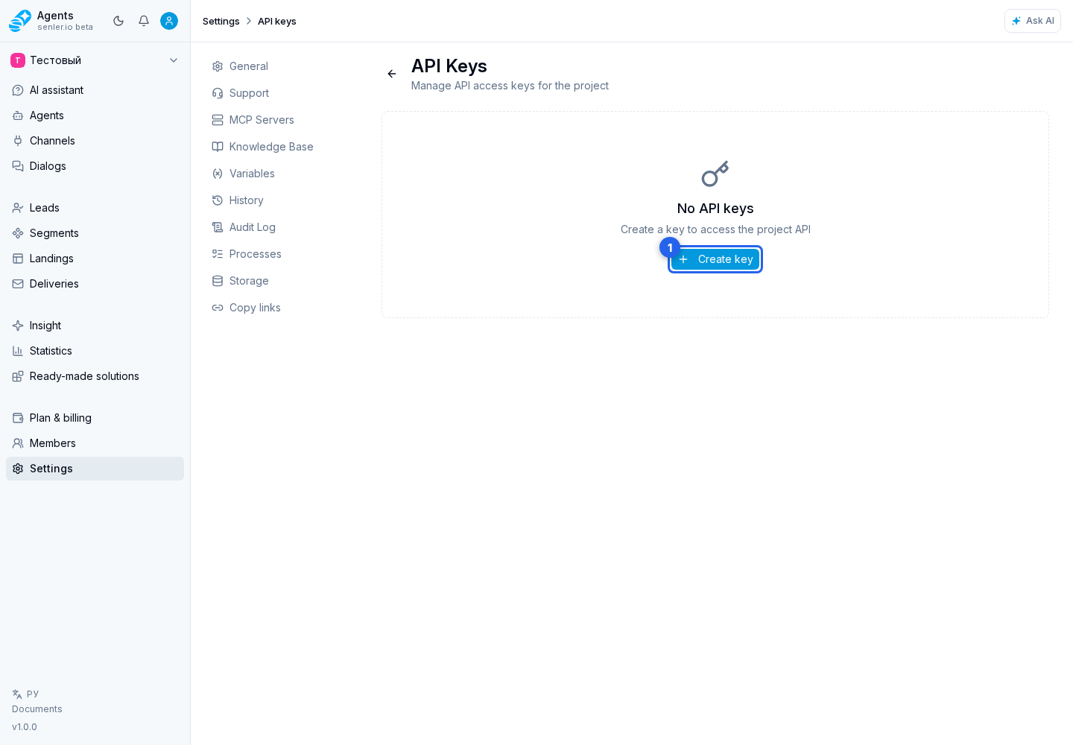Click the breadcrumb chevron separator
The height and width of the screenshot is (745, 1073).
click(x=249, y=21)
